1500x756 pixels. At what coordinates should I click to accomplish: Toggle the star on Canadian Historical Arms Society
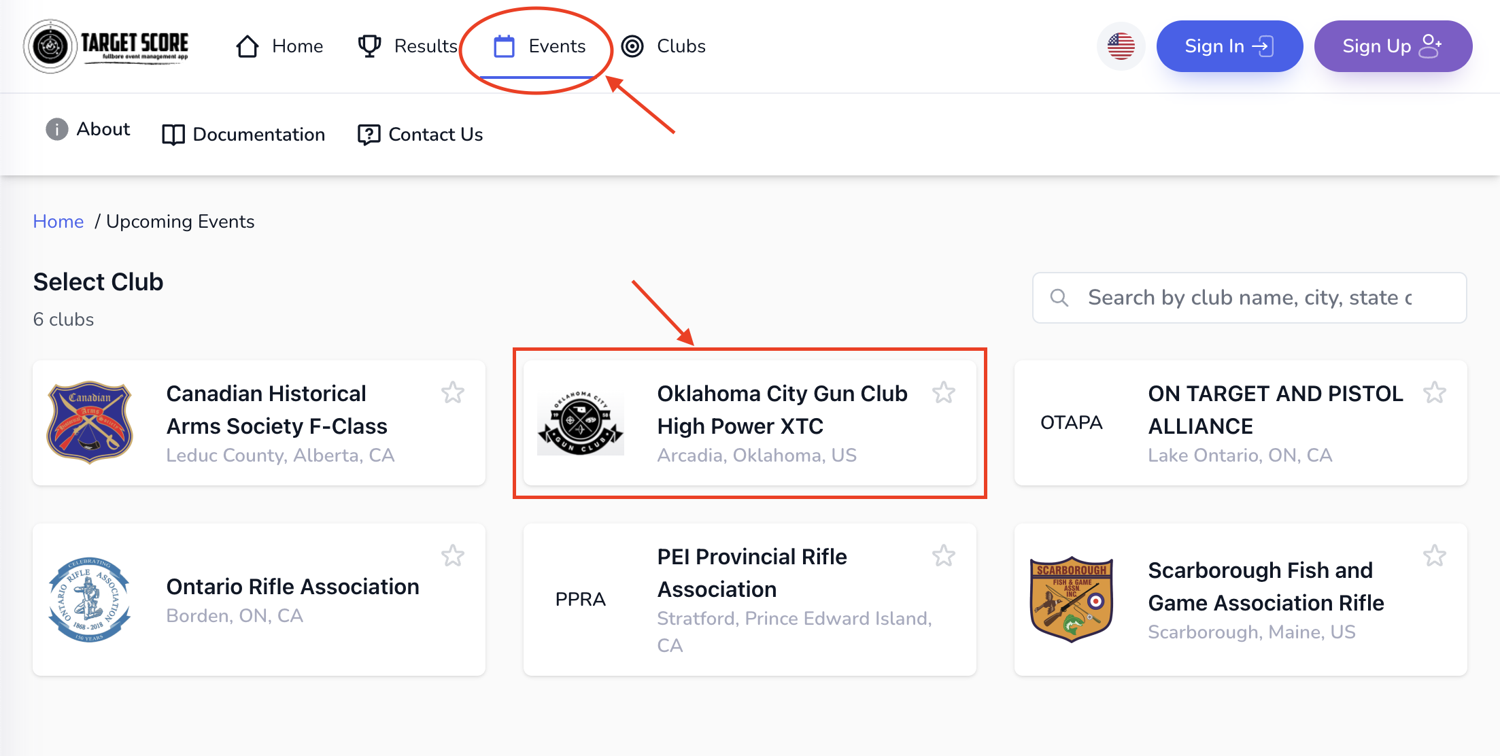[453, 392]
